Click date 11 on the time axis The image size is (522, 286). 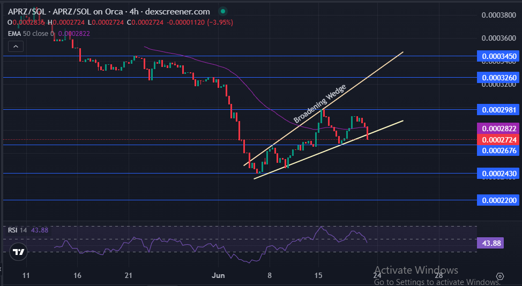(x=26, y=275)
